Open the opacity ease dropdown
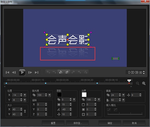Viewport: 150px width, 127px height. [49, 95]
